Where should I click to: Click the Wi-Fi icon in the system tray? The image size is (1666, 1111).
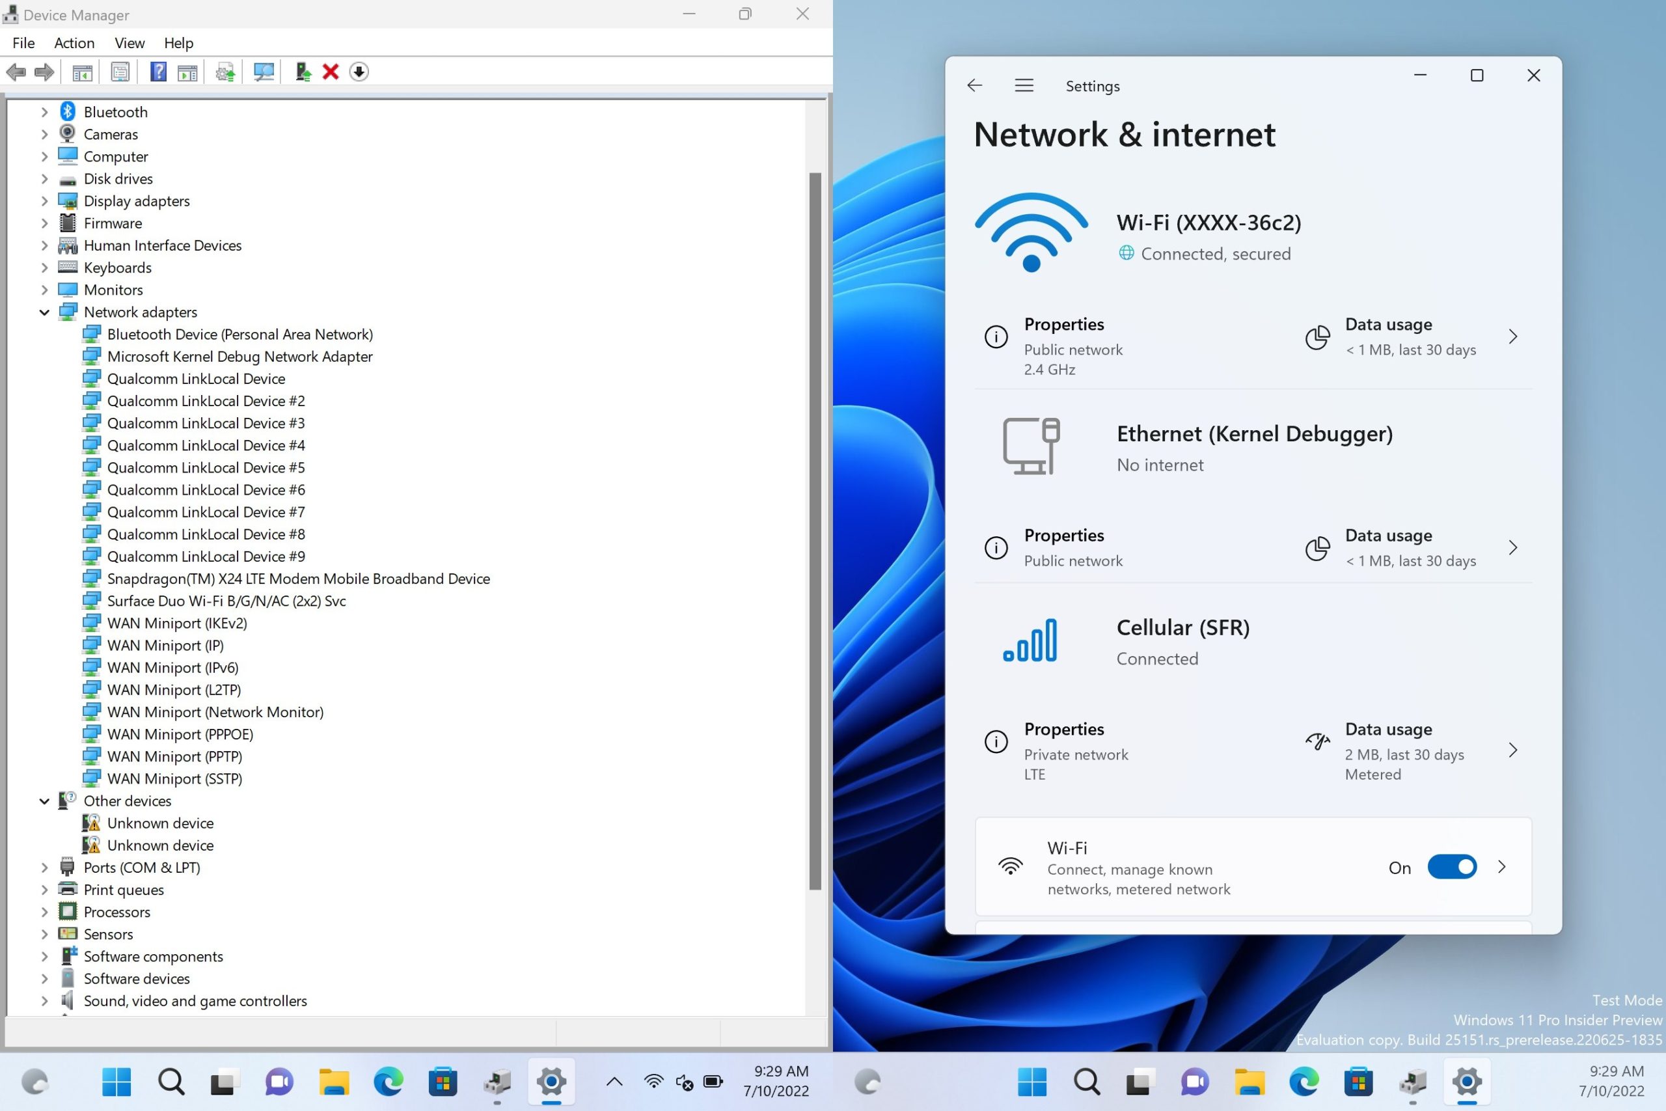coord(653,1081)
